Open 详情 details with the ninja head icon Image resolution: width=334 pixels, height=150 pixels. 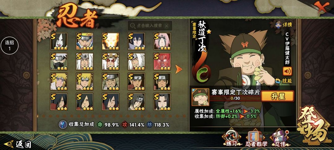(284, 24)
